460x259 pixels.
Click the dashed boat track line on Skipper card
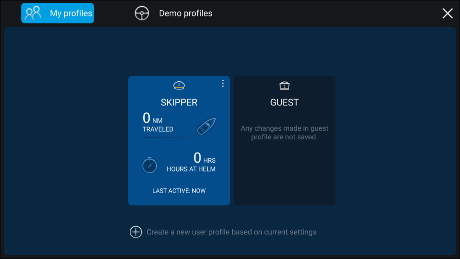(x=165, y=137)
